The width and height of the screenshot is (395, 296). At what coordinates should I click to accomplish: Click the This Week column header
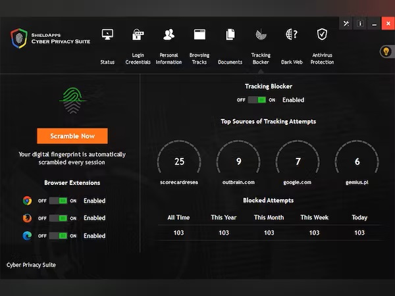click(x=315, y=218)
